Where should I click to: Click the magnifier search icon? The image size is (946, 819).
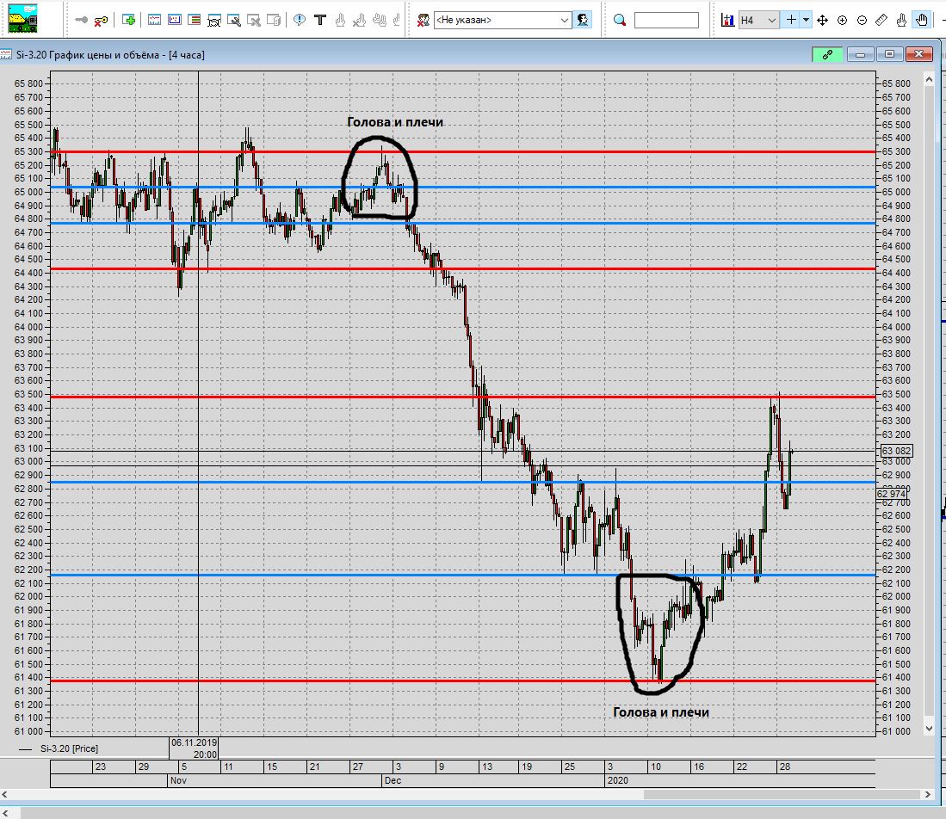pos(620,21)
